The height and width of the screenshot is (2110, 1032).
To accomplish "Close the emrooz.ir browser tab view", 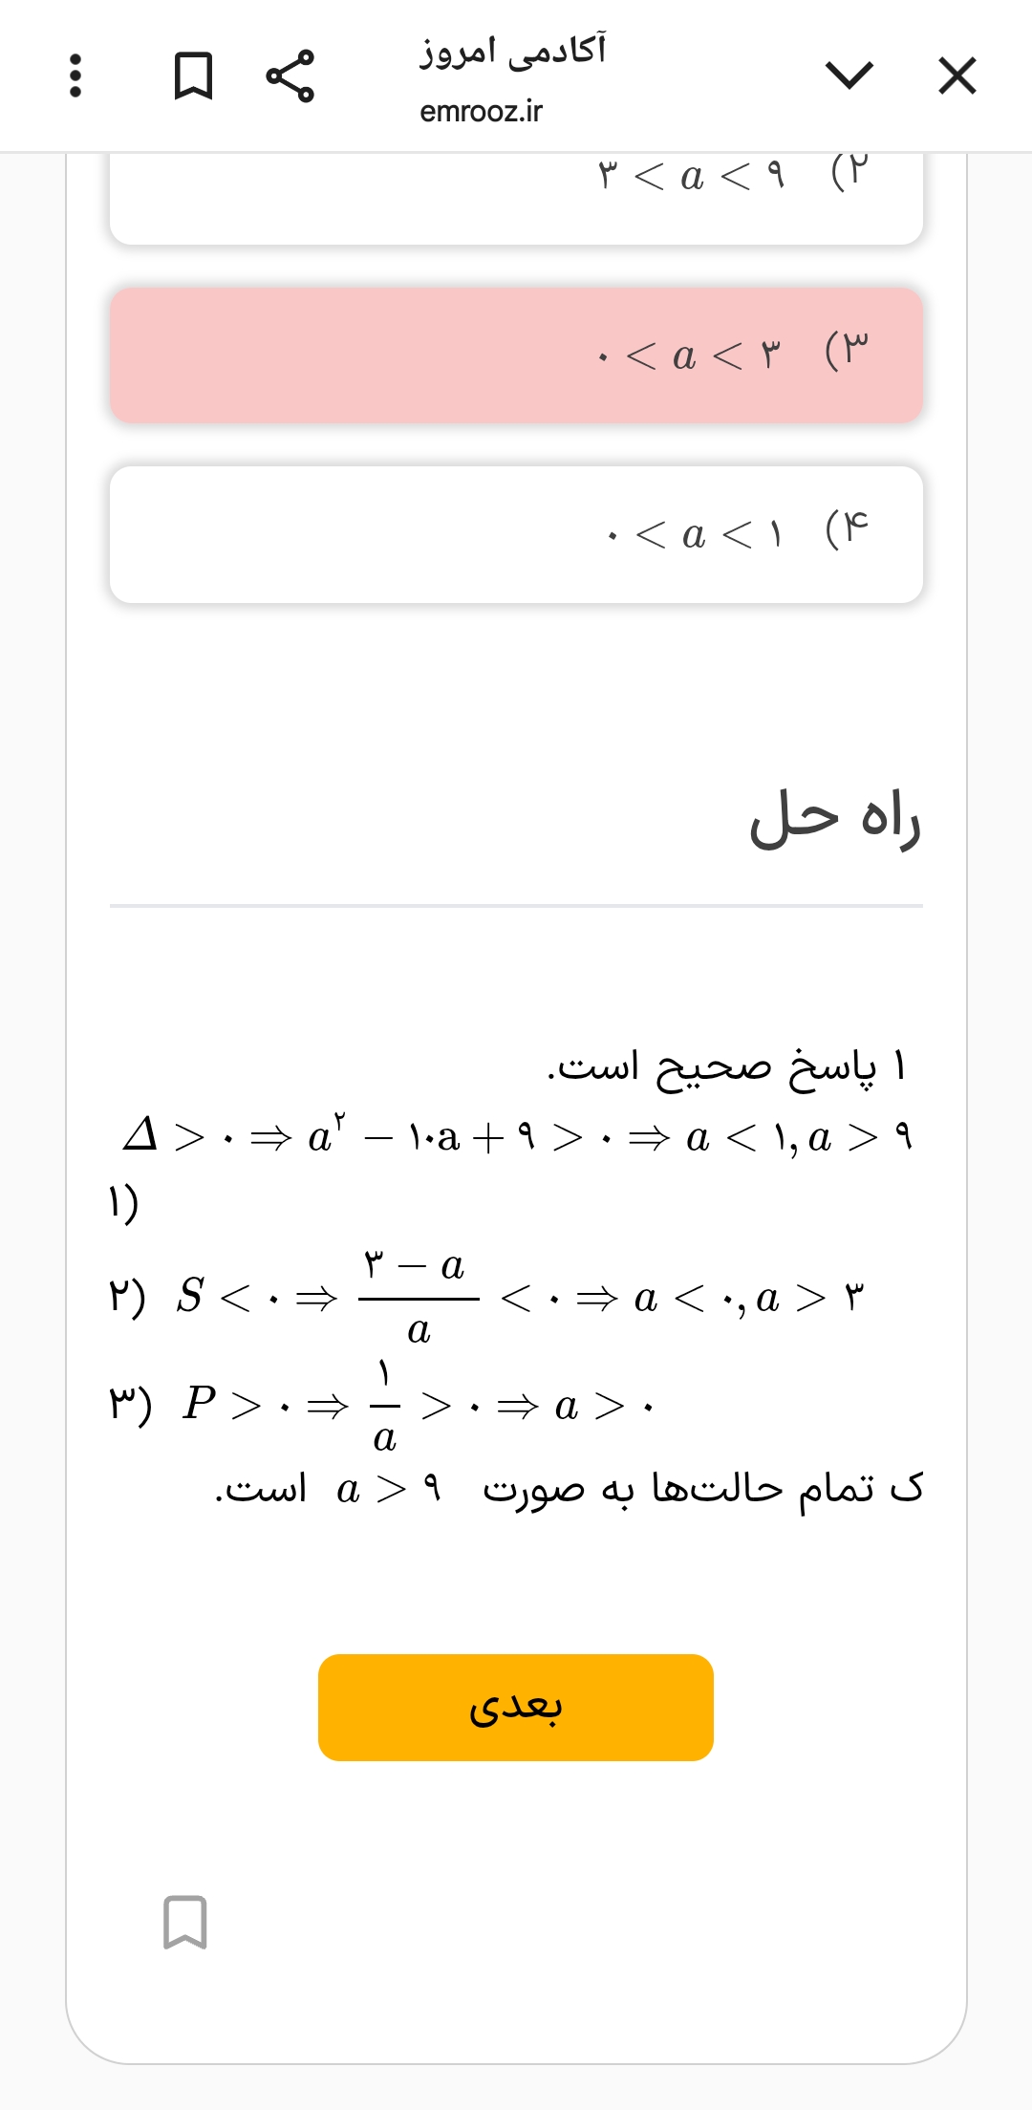I will click(x=957, y=75).
